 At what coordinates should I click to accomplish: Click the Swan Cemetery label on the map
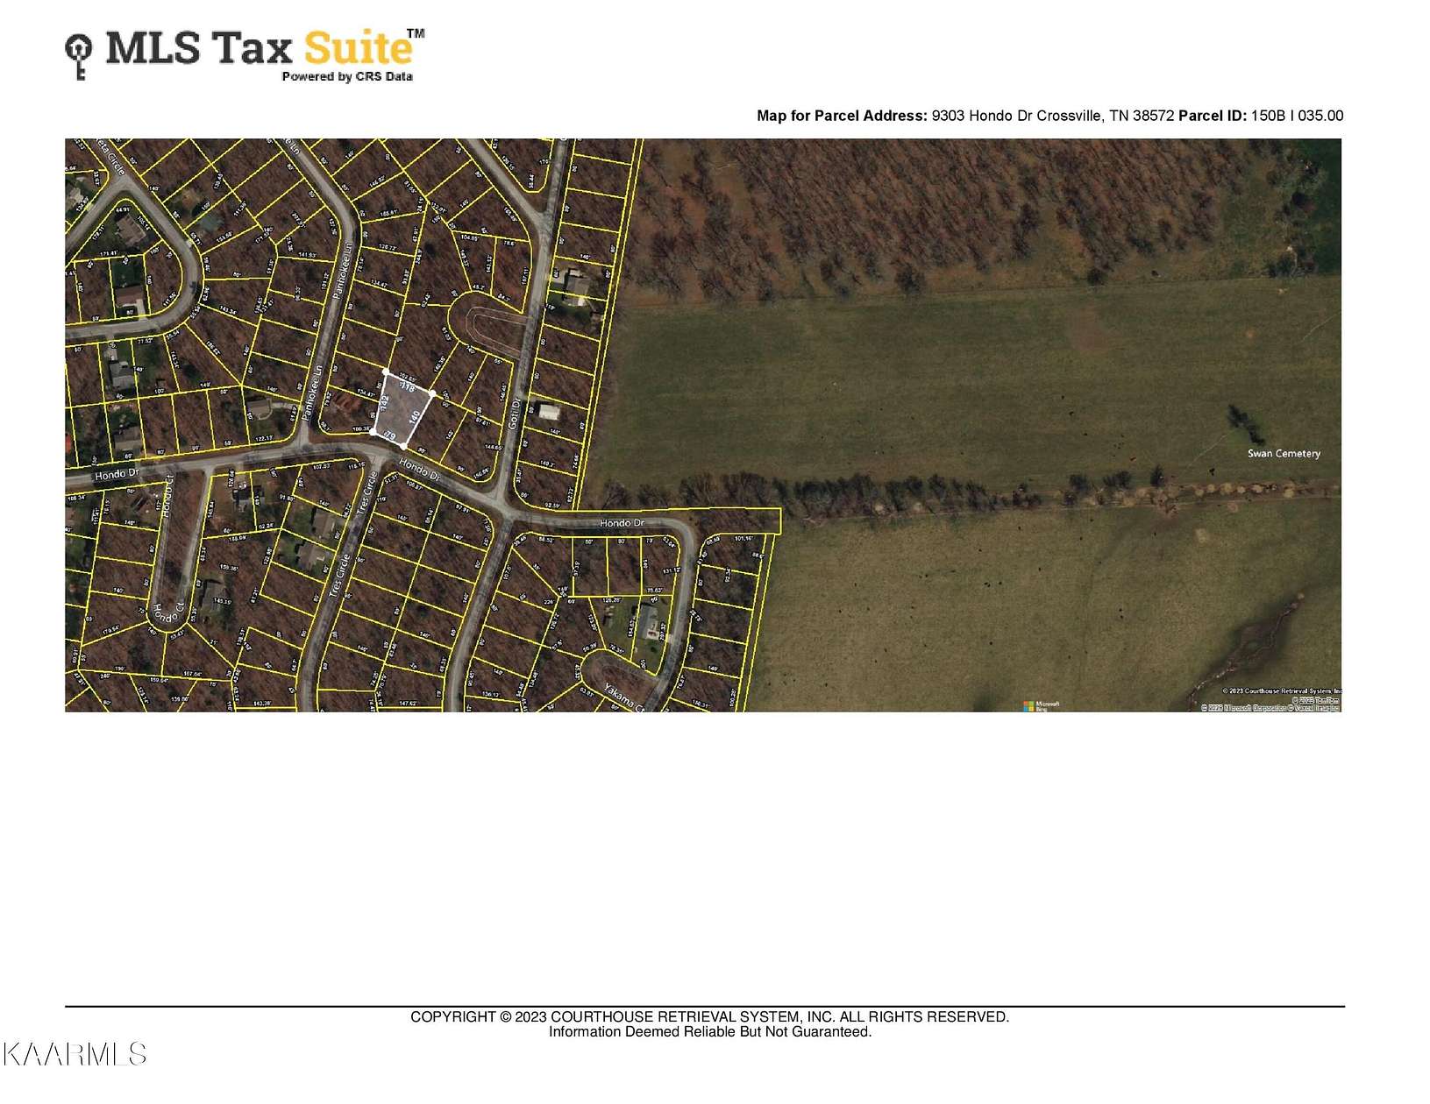1285,455
